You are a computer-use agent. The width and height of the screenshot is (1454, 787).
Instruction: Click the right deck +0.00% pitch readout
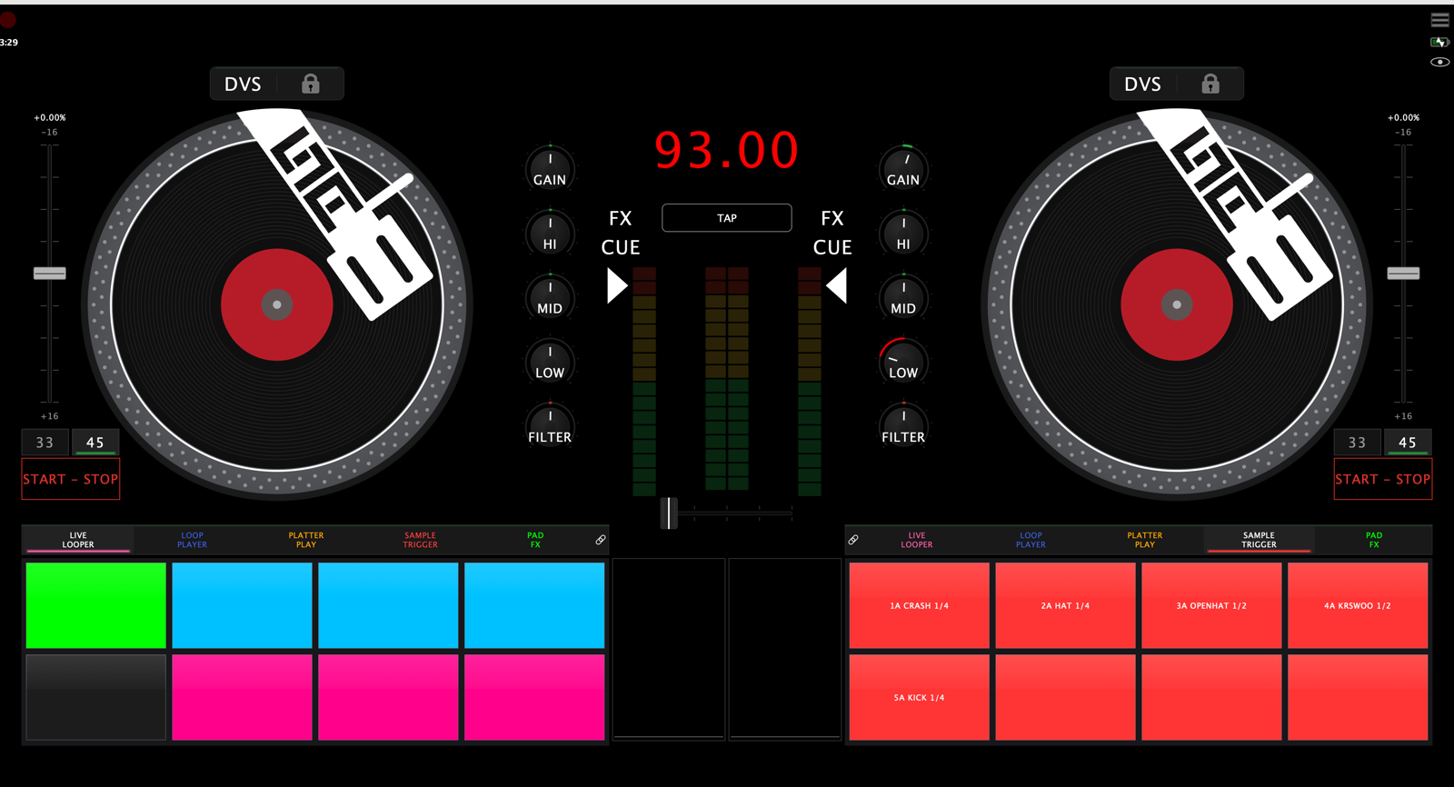click(x=1403, y=117)
